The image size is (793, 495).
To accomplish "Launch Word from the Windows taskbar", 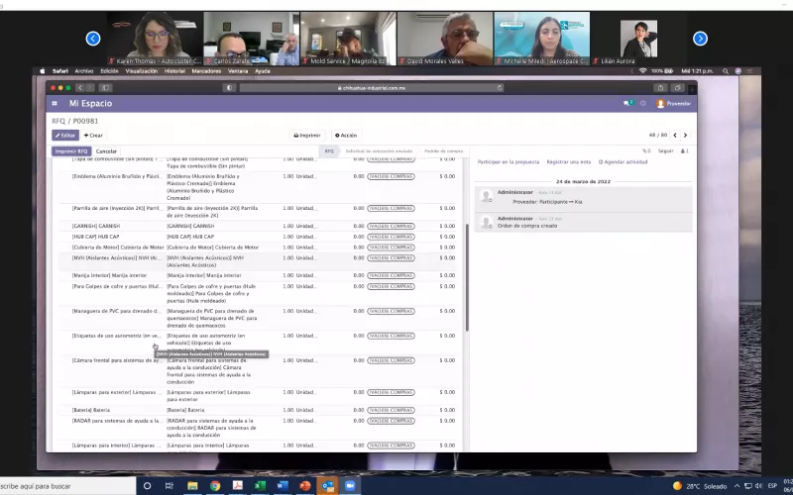I will point(282,486).
